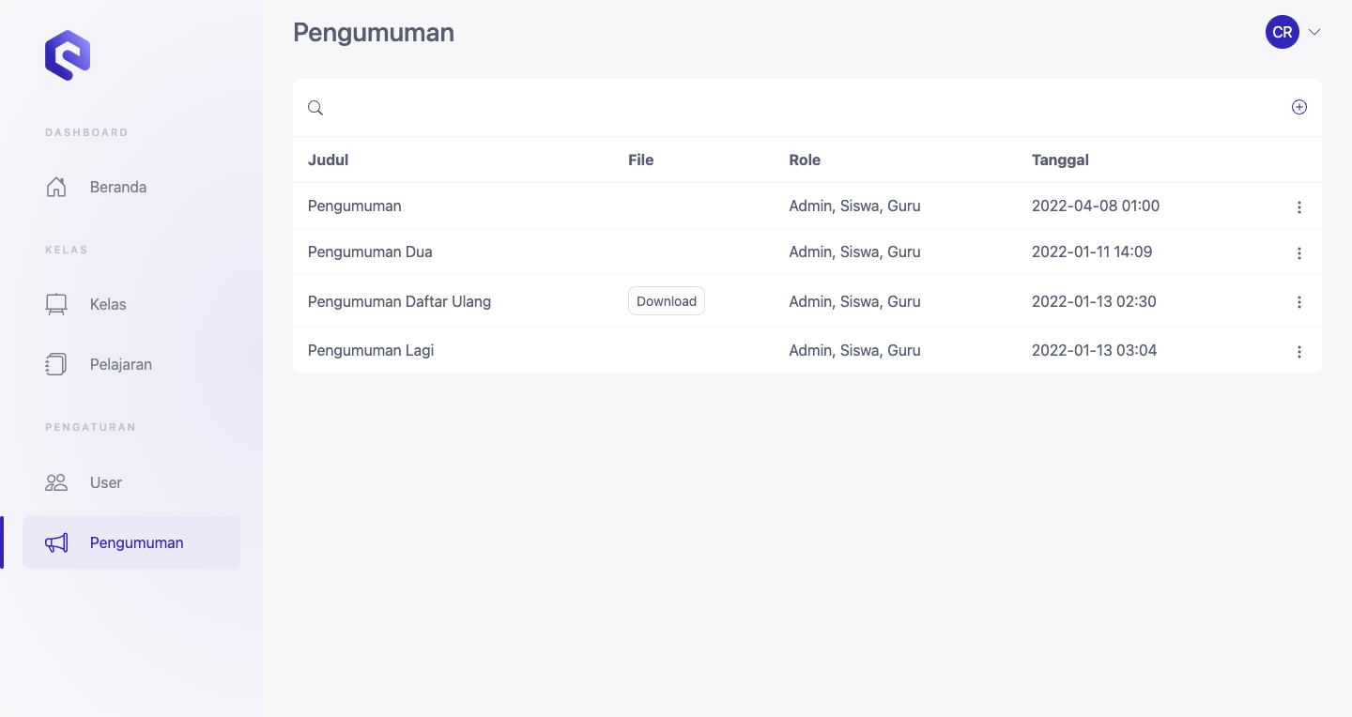The width and height of the screenshot is (1352, 717).
Task: Click the date 2022-01-13 02:30
Action: tap(1094, 301)
